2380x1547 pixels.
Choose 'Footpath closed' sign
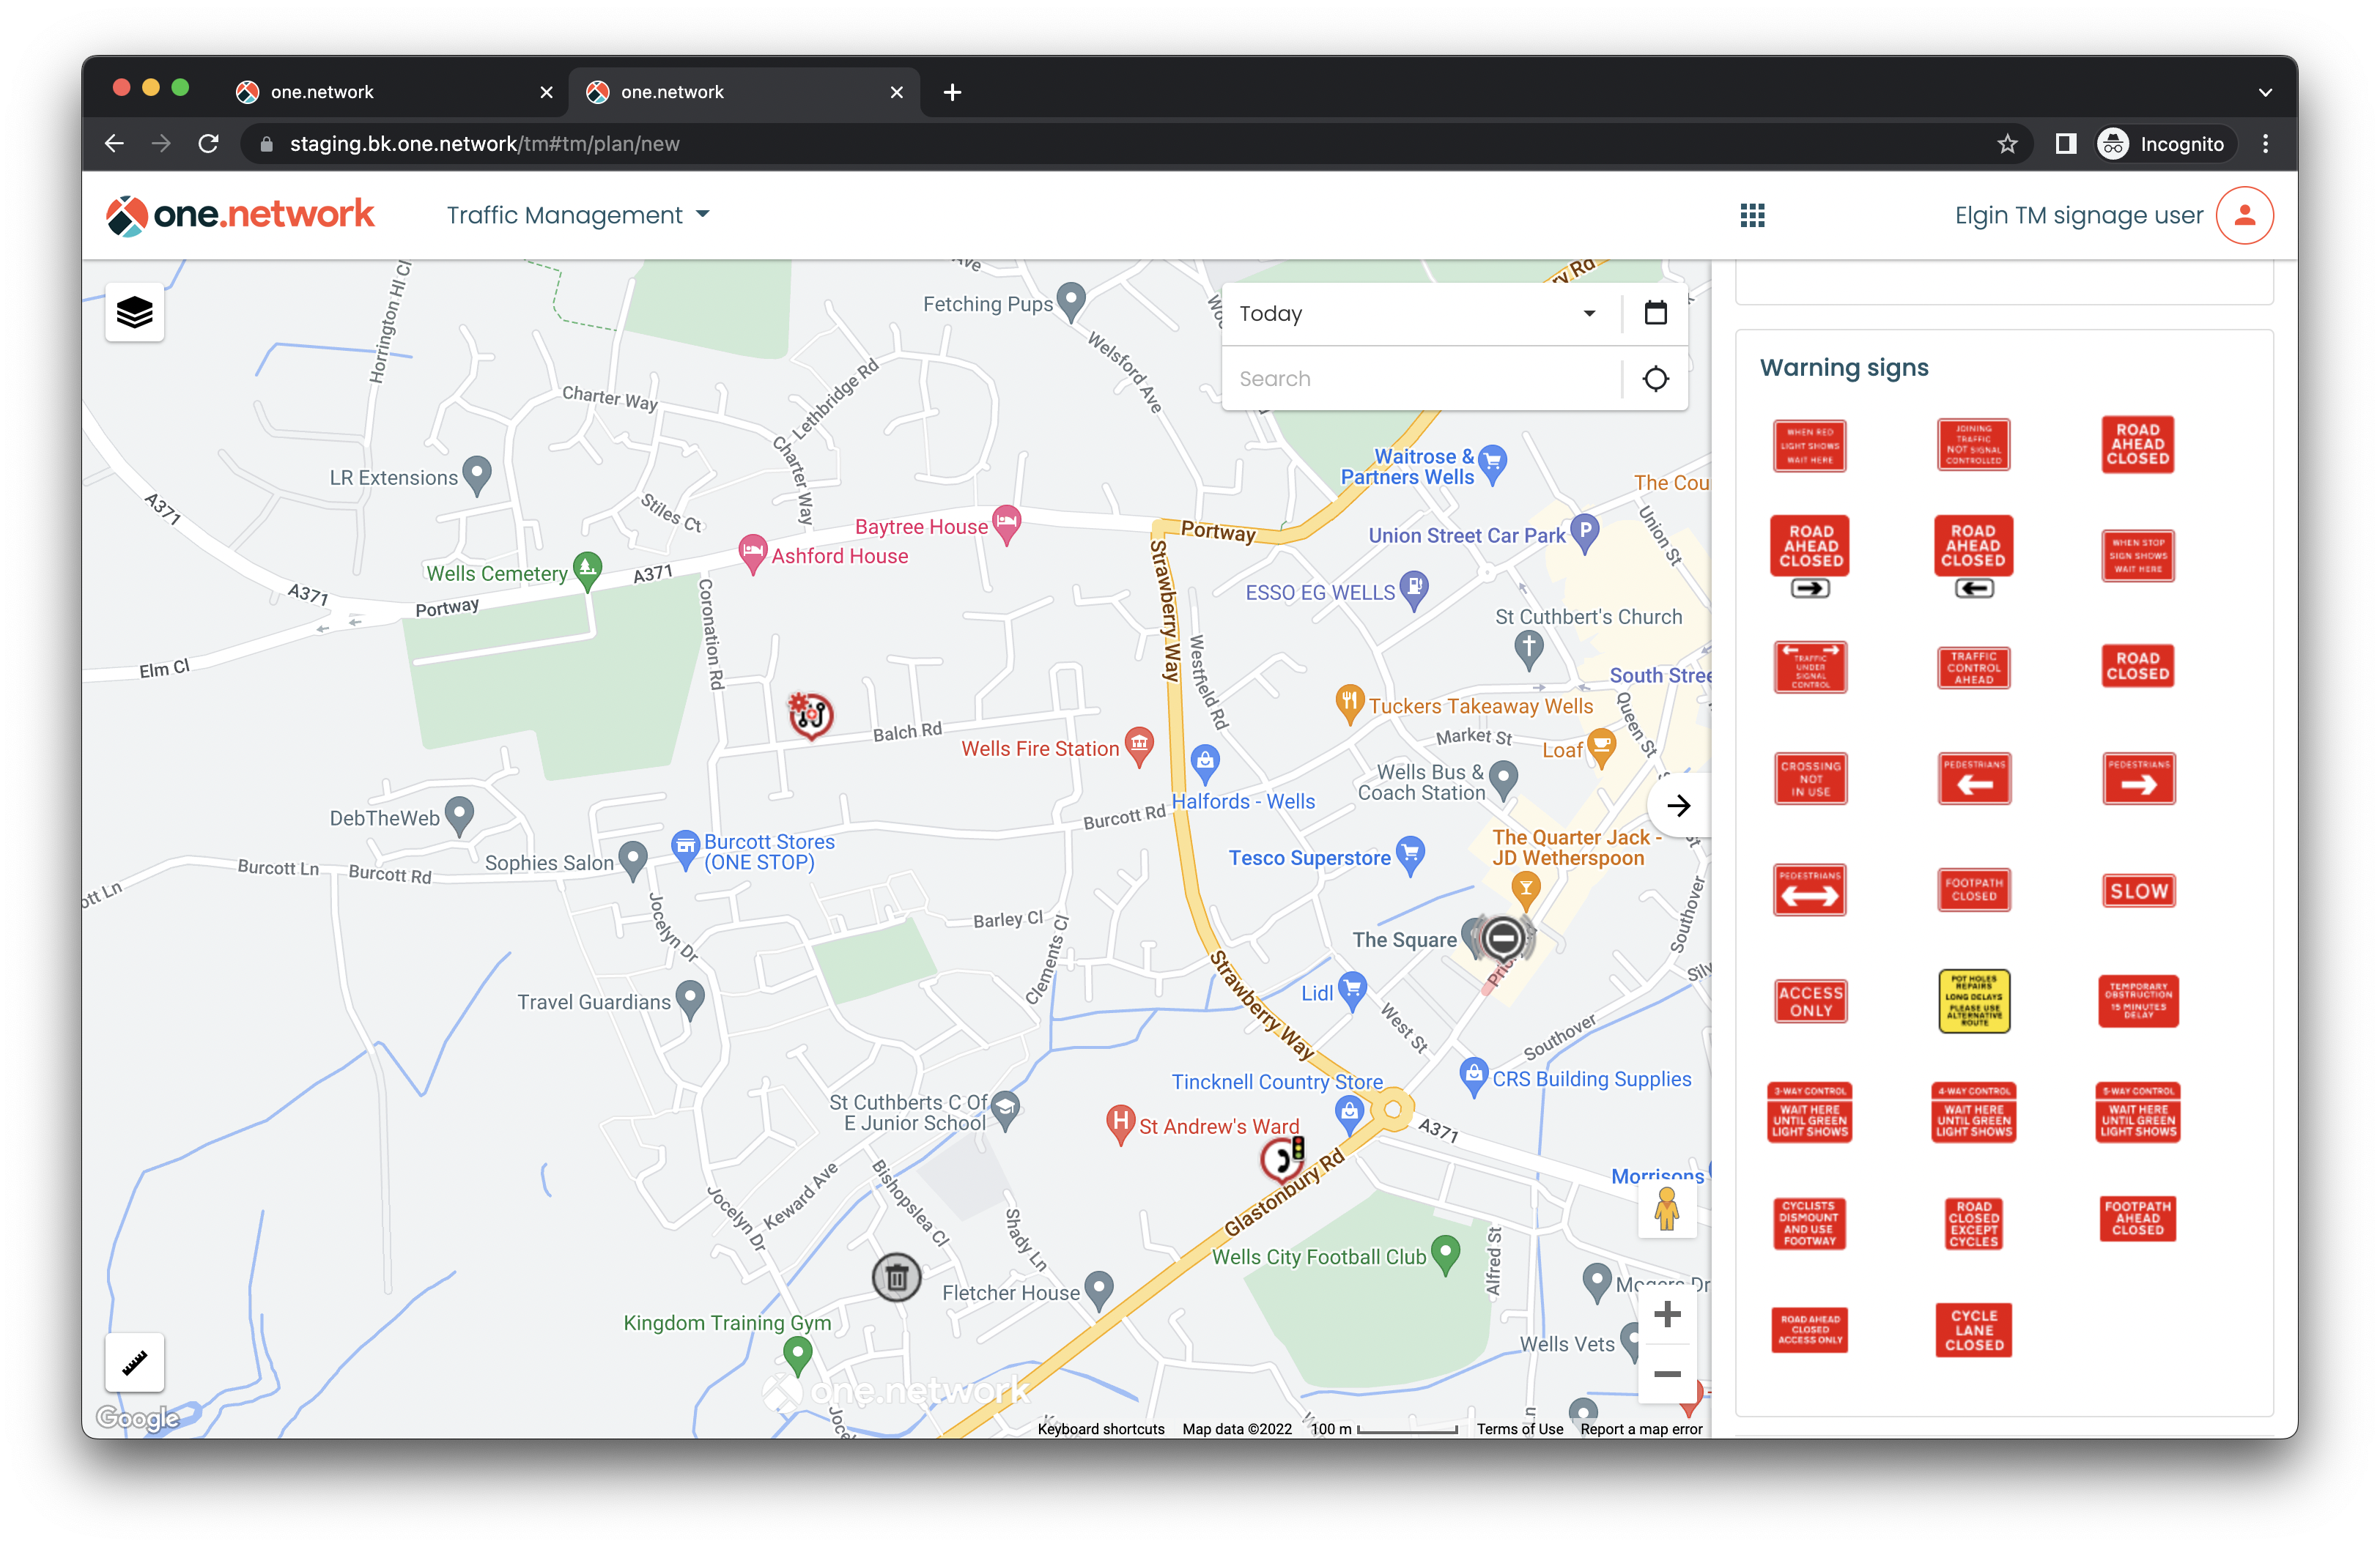point(1973,891)
